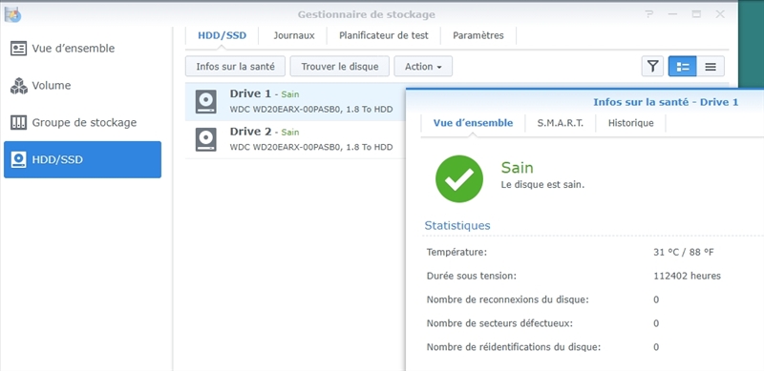The image size is (764, 371).
Task: Click the Infos sur la santé button
Action: (x=235, y=66)
